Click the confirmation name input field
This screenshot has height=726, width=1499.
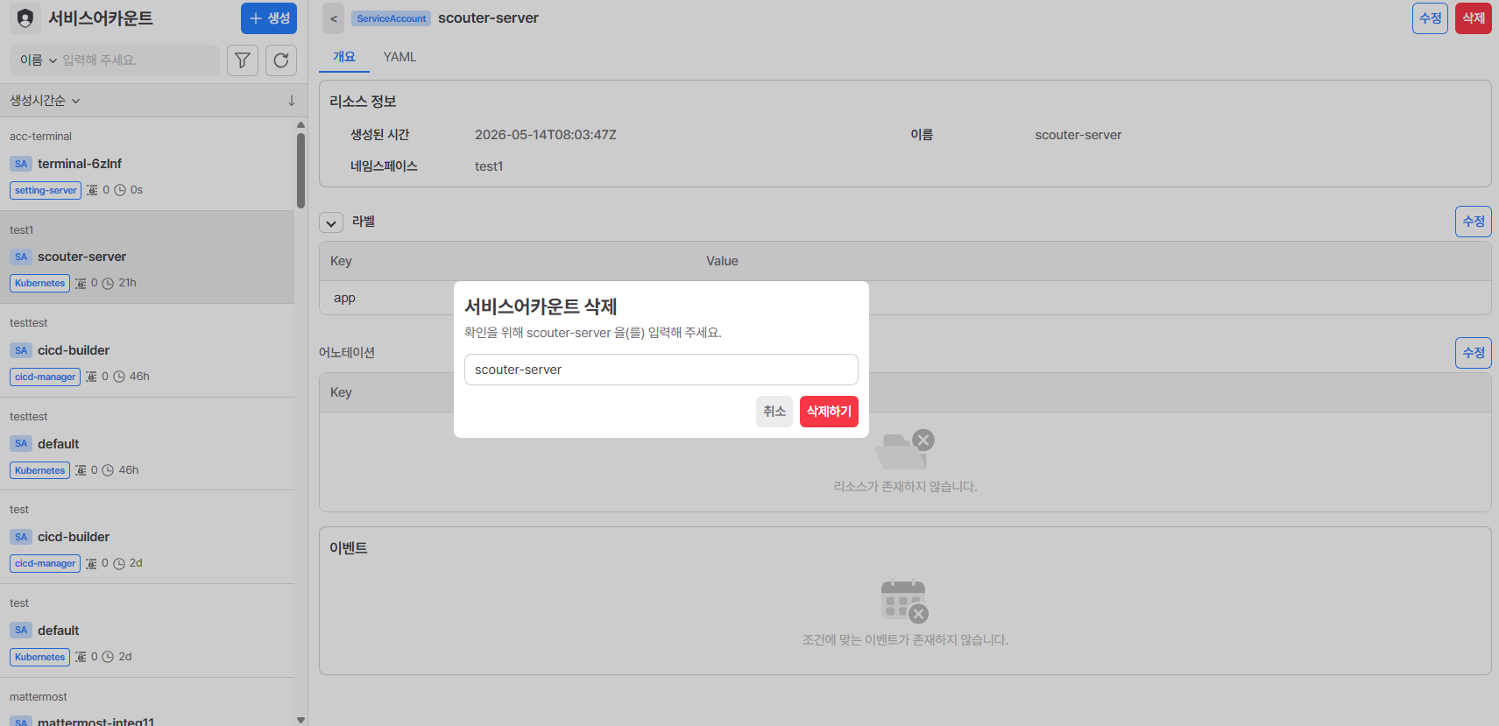tap(661, 370)
